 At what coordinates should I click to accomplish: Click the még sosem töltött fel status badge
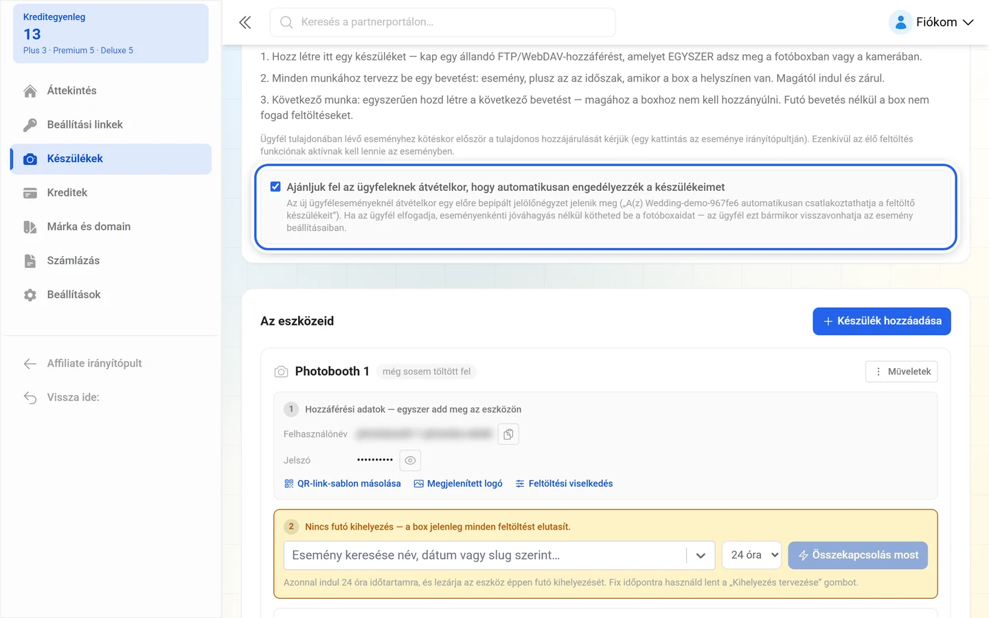pos(427,371)
